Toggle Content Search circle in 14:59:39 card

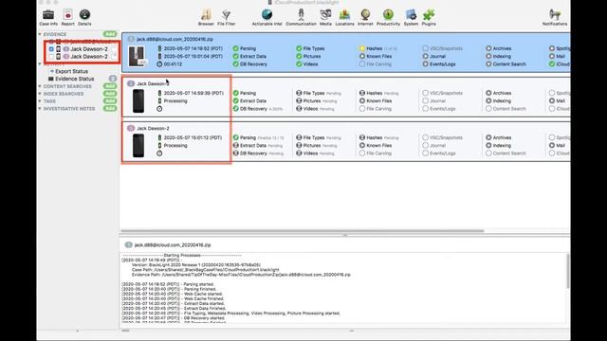pos(488,109)
